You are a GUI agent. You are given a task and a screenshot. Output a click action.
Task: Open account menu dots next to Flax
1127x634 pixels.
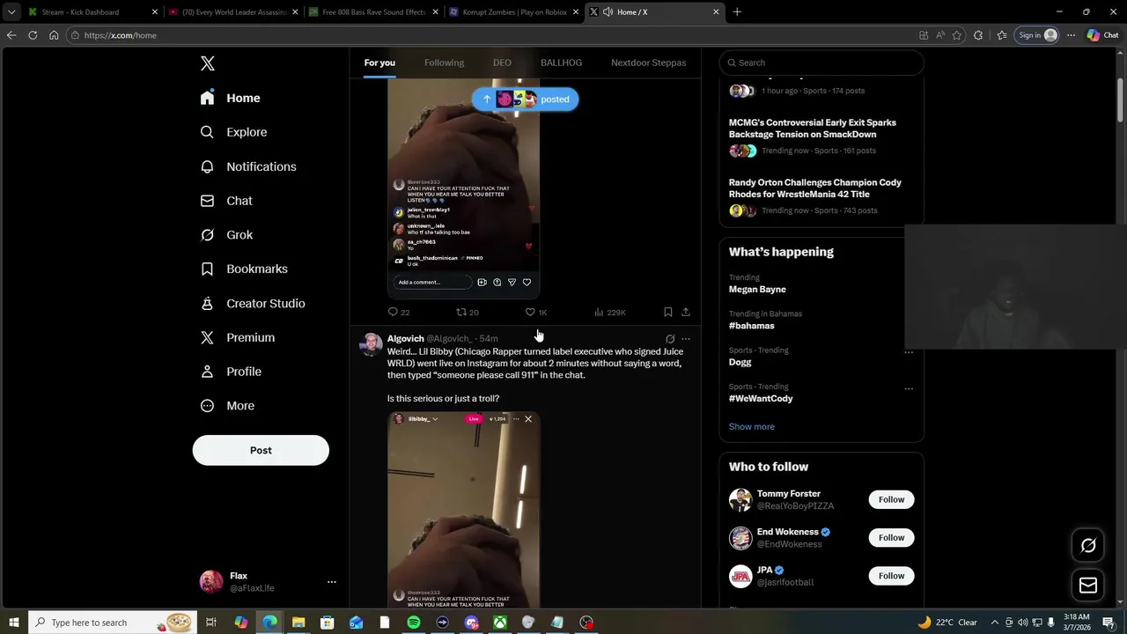(332, 582)
